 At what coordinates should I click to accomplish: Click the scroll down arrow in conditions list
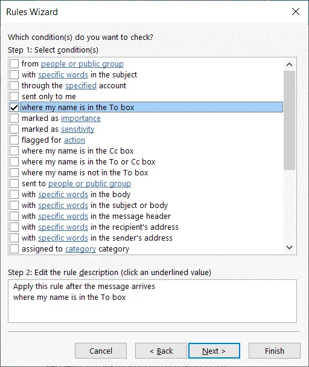[289, 247]
